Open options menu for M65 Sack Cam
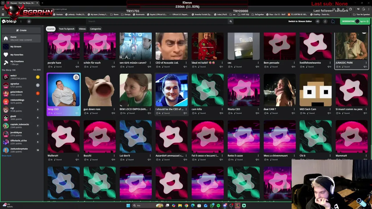372x209 pixels. click(330, 109)
